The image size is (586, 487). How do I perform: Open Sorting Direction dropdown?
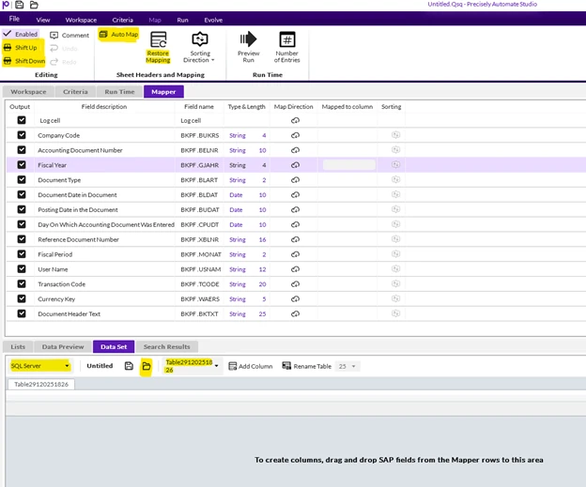tap(200, 47)
